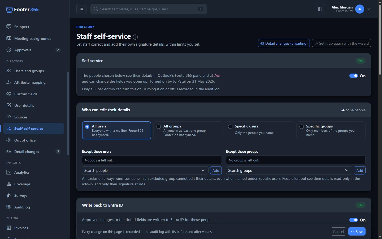This screenshot has height=239, width=382.
Task: Click the User details edit icon
Action: point(9,105)
